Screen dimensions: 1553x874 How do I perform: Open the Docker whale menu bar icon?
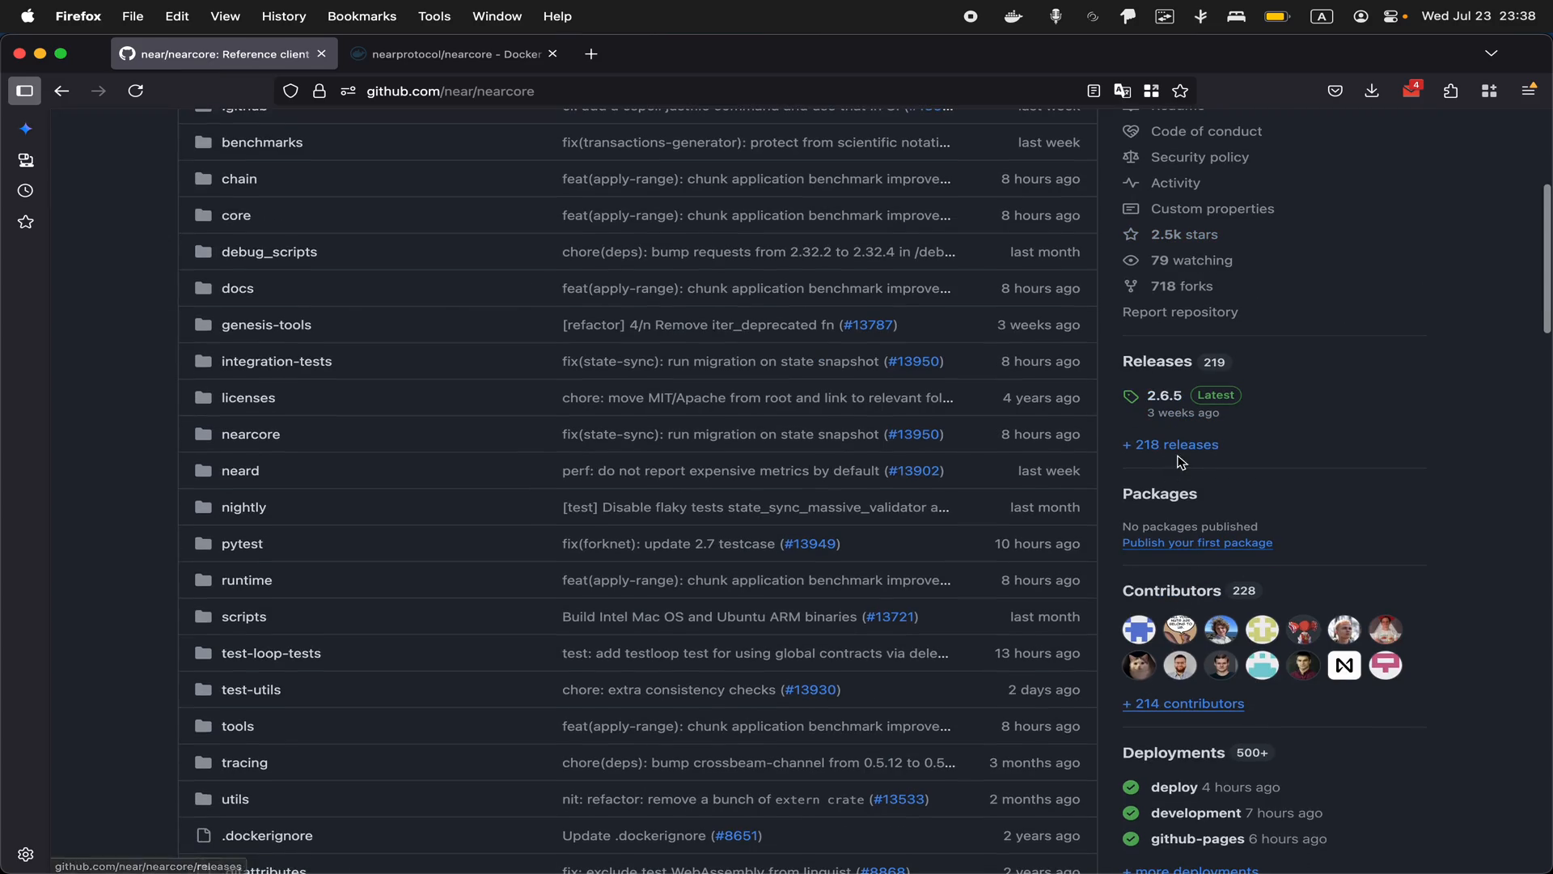point(1013,16)
